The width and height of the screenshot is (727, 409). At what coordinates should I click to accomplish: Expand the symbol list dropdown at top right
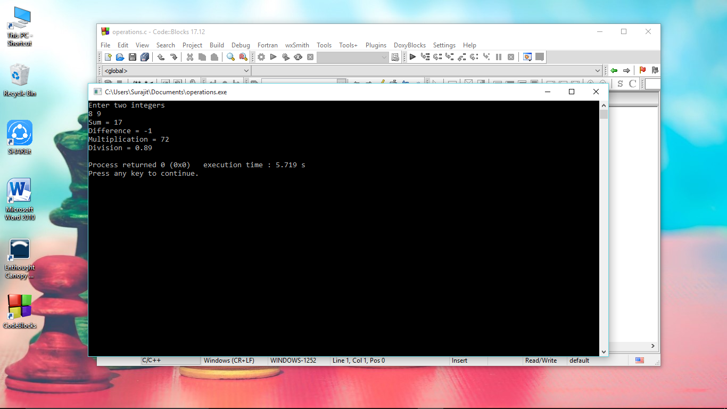click(x=597, y=70)
